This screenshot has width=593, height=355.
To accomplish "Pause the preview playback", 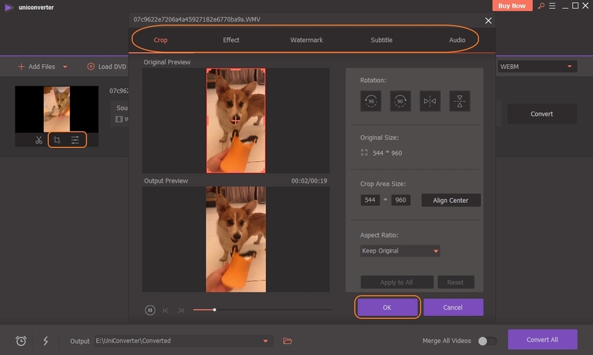I will 150,310.
